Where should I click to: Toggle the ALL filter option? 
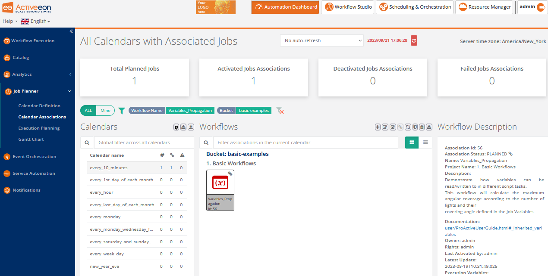point(88,111)
